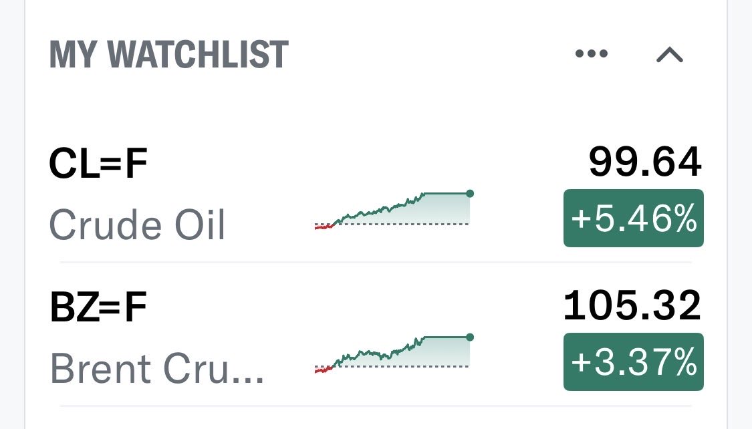View the Crude Oil sparkline chart
This screenshot has width=752, height=429.
393,210
